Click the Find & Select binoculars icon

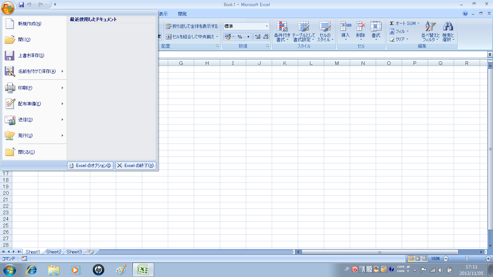(448, 27)
